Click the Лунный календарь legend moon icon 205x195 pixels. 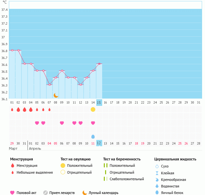[85, 193]
